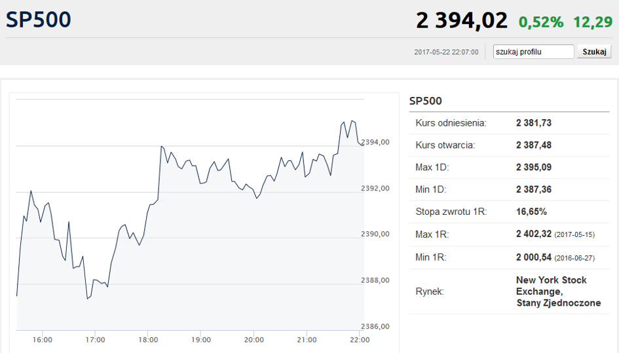
Task: Click the chart peak near 22:00
Action: [352, 121]
